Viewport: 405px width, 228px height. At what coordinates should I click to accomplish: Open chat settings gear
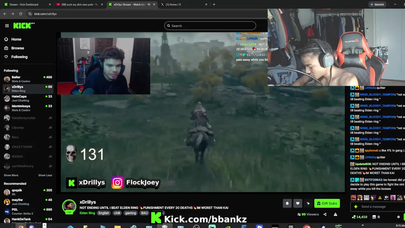(x=398, y=217)
